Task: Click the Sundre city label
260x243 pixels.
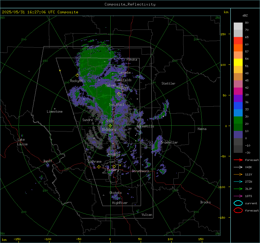Action: pyautogui.click(x=88, y=120)
